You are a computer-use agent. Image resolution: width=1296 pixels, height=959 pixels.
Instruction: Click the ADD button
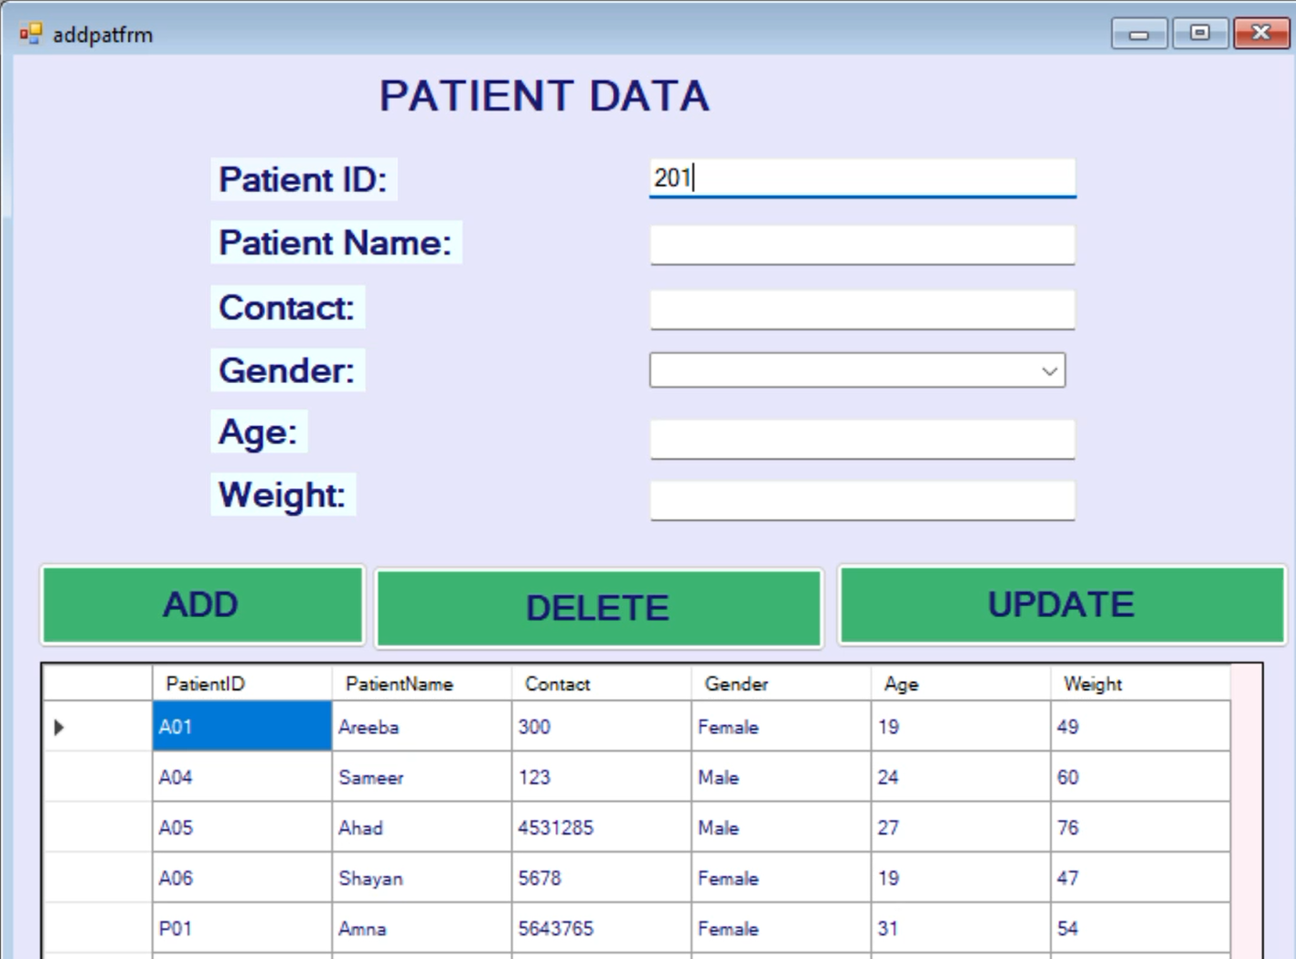(x=202, y=605)
